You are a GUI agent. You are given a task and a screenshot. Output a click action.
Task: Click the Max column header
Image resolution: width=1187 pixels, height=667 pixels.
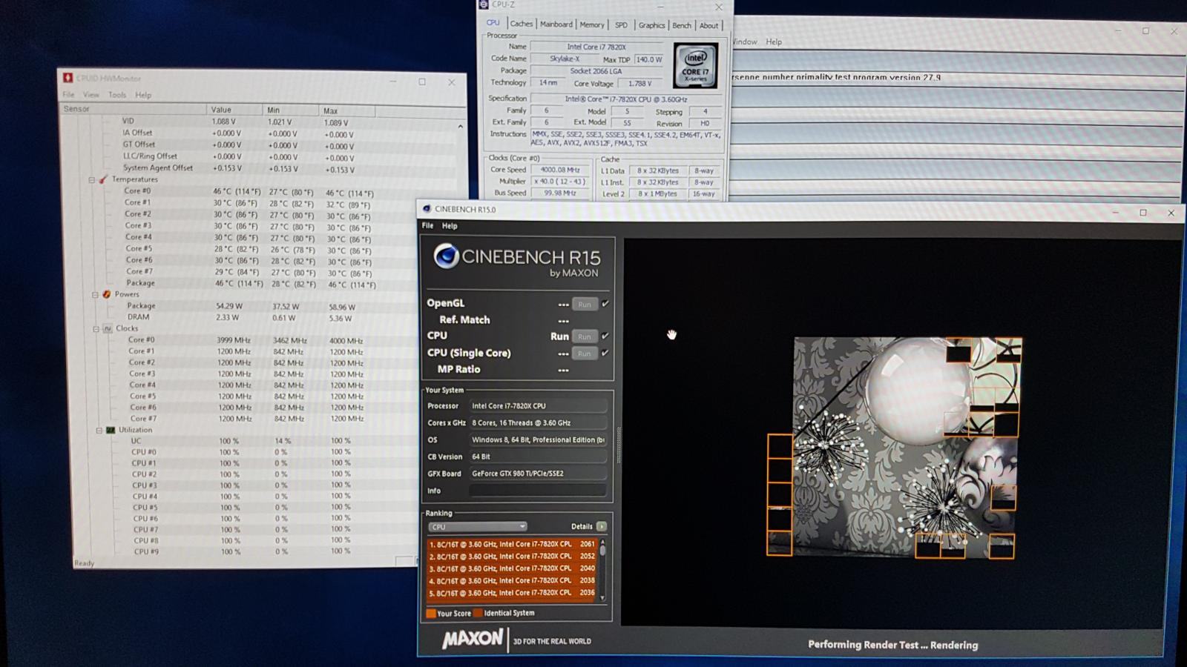pyautogui.click(x=347, y=111)
